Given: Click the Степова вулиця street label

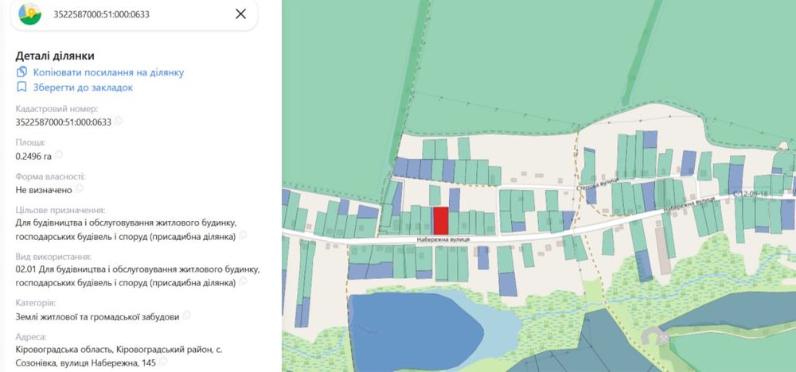Looking at the screenshot, I should coord(598,184).
